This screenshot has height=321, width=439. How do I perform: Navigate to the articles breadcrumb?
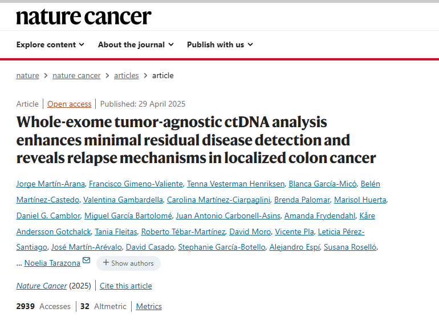coord(126,76)
